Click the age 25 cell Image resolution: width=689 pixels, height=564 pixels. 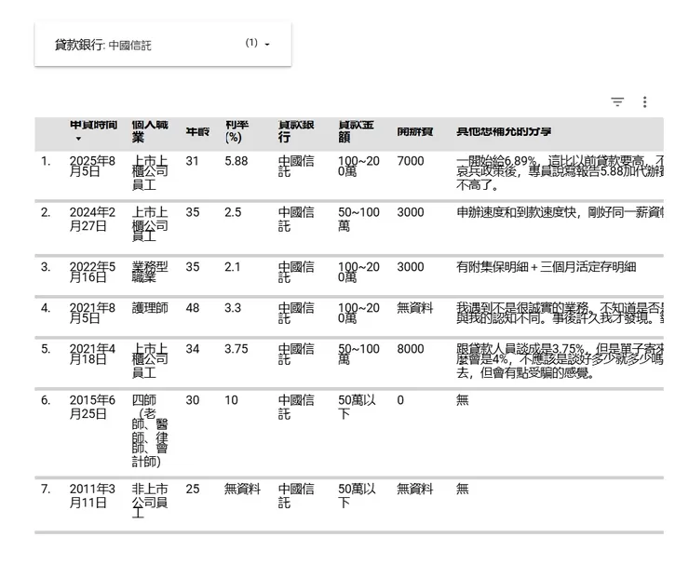pos(193,489)
